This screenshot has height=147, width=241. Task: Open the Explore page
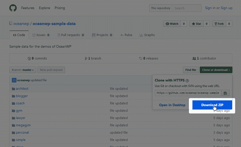tap(44, 8)
